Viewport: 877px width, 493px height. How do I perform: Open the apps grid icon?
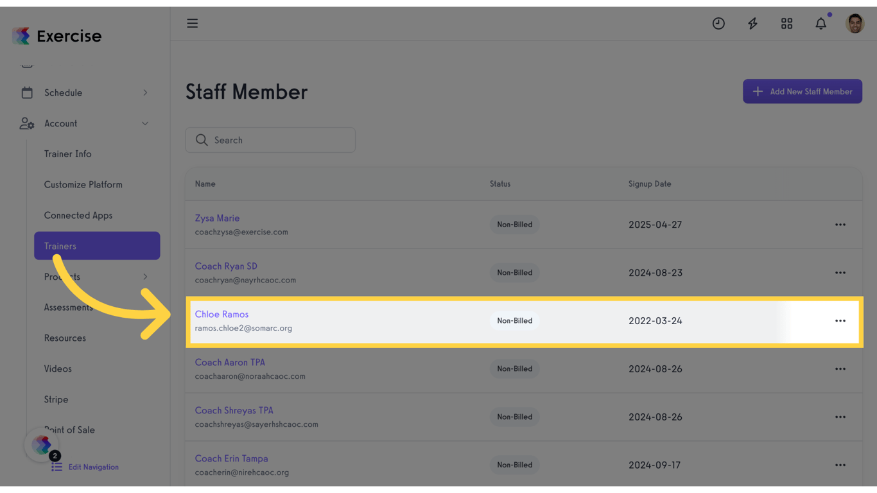[786, 24]
